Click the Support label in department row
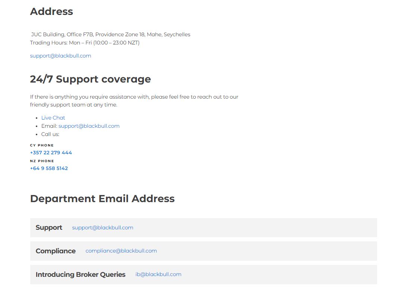 [49, 228]
